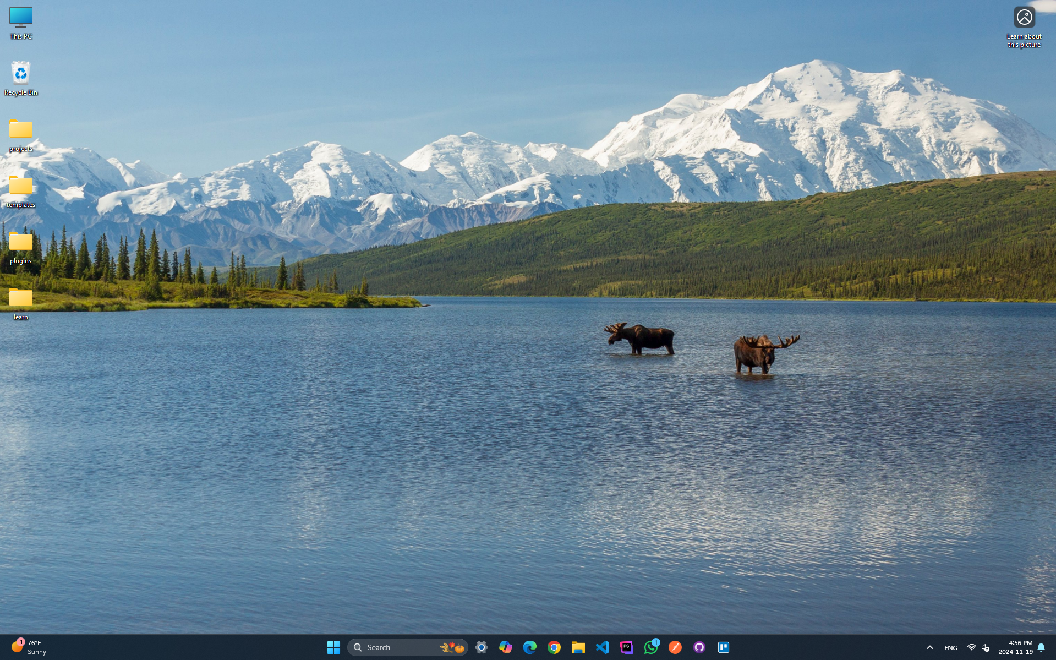Viewport: 1056px width, 660px height.
Task: Open the Windows Start menu
Action: pyautogui.click(x=333, y=647)
